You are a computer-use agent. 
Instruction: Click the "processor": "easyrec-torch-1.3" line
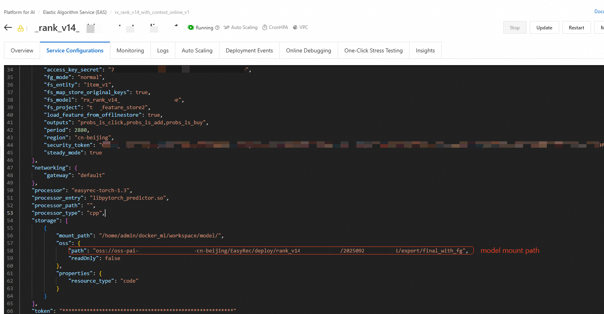(x=82, y=191)
